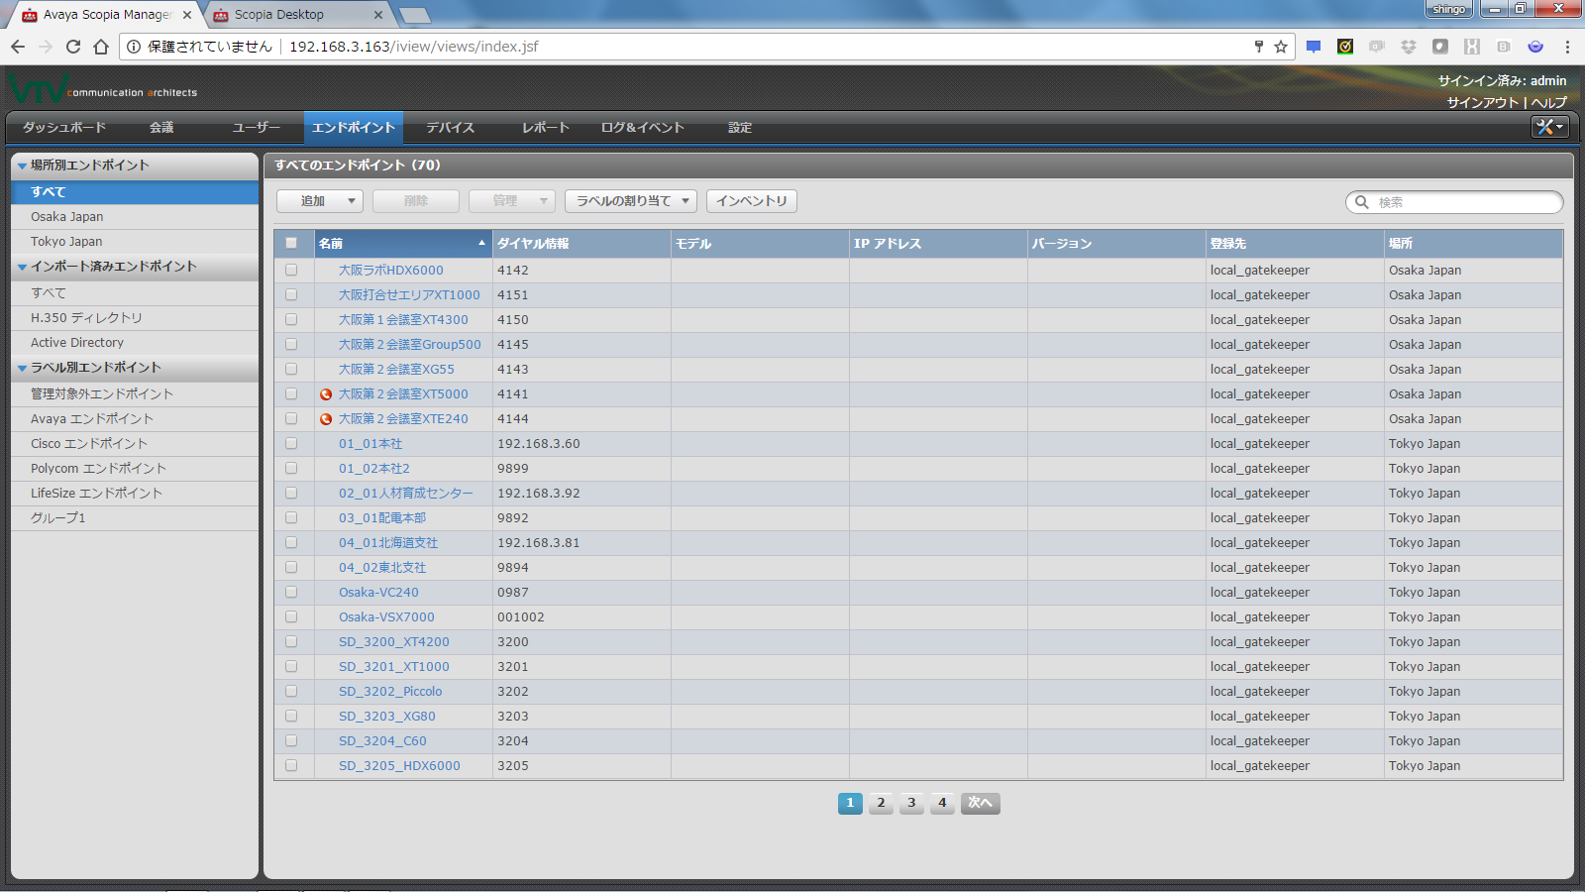Image resolution: width=1585 pixels, height=892 pixels.
Task: Click the サインアウト link
Action: 1482,102
